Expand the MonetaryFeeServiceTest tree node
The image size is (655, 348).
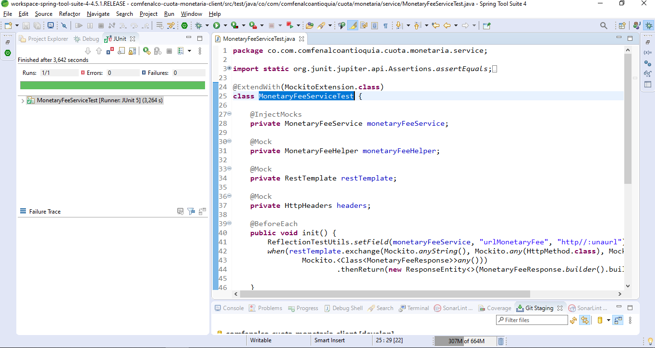pyautogui.click(x=23, y=101)
